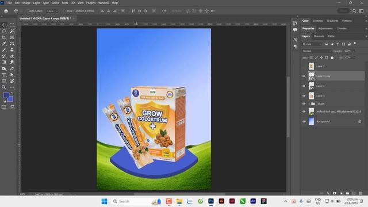Open the Fill 100% dropdown arrow

click(x=354, y=57)
